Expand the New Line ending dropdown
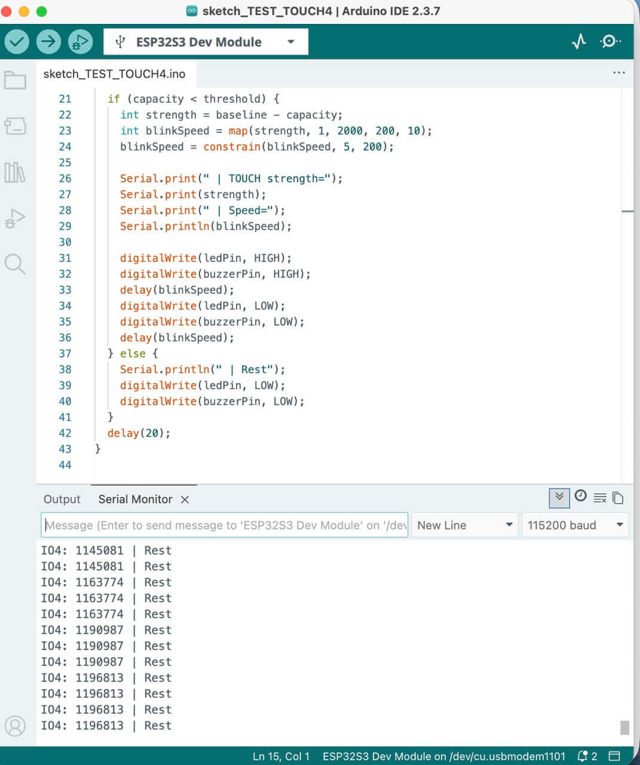 click(x=464, y=525)
